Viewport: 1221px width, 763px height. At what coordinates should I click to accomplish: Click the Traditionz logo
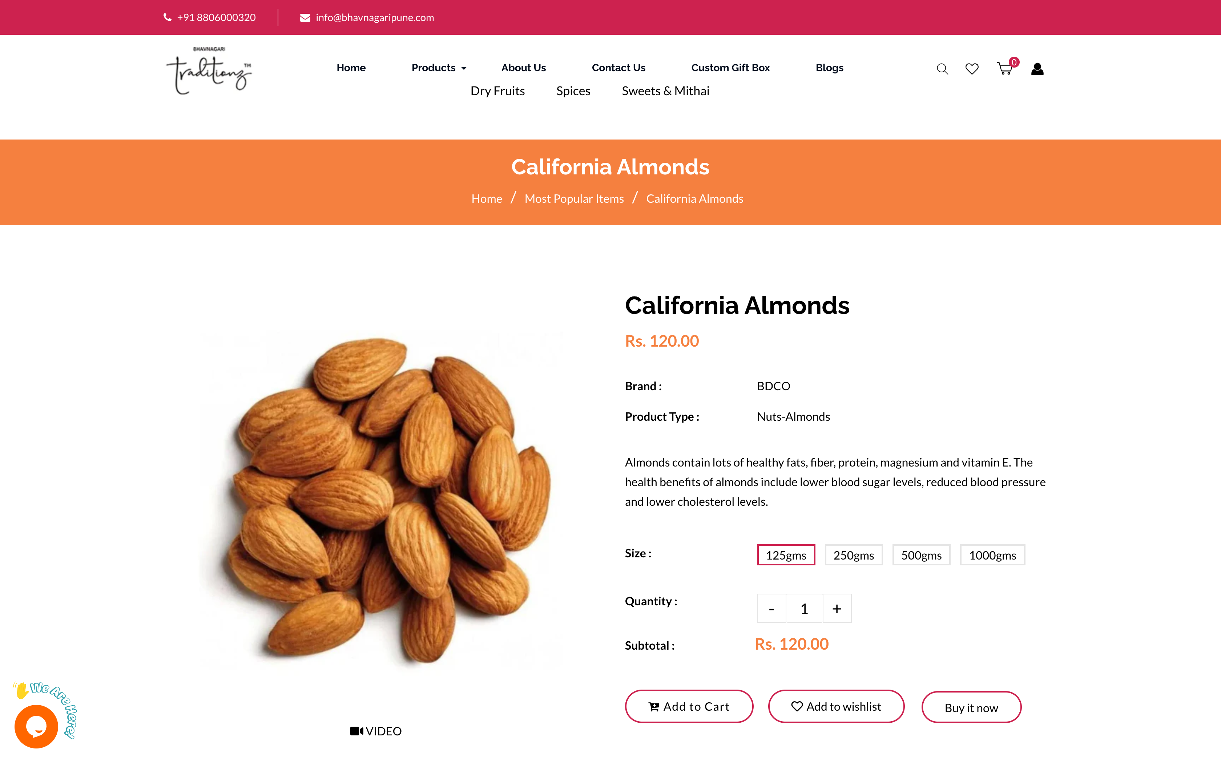pos(208,69)
